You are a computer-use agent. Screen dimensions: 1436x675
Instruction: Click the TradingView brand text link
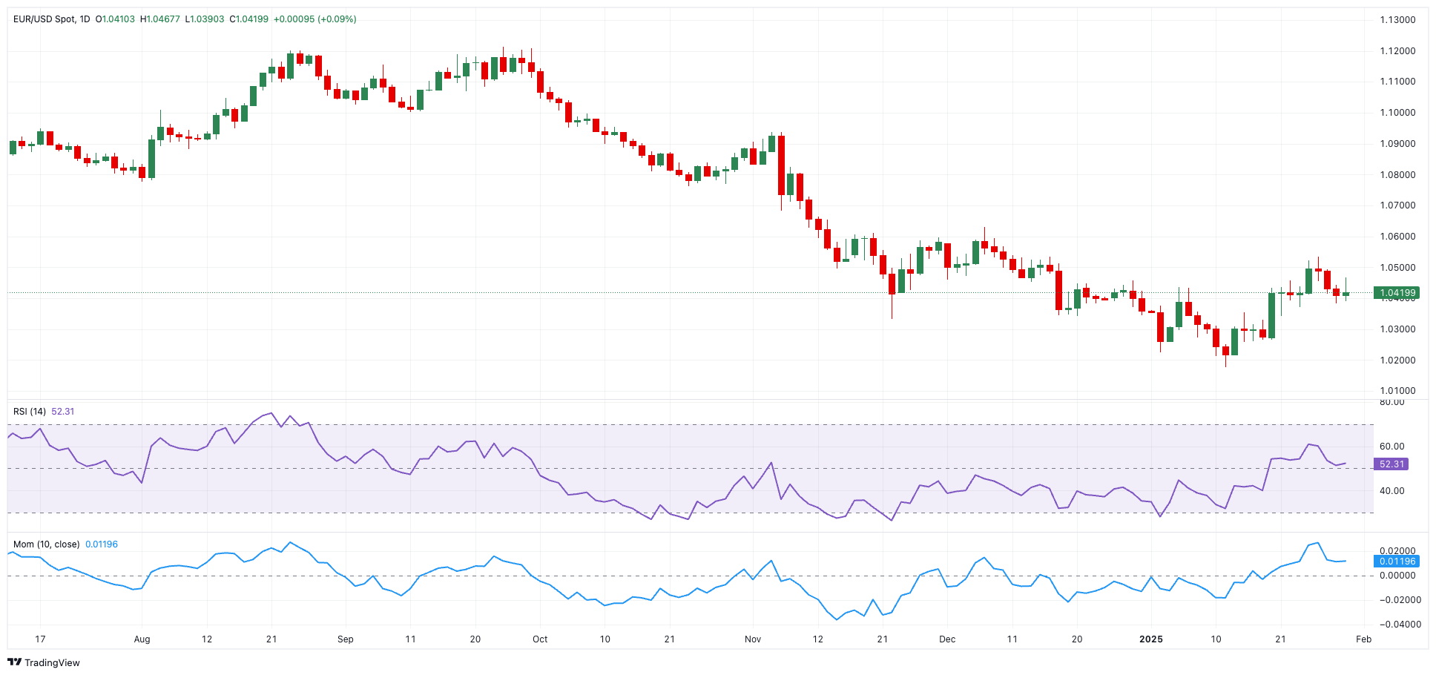pos(52,662)
